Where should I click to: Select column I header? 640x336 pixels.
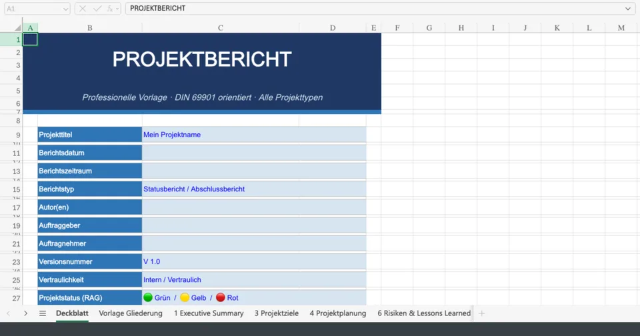pyautogui.click(x=493, y=28)
